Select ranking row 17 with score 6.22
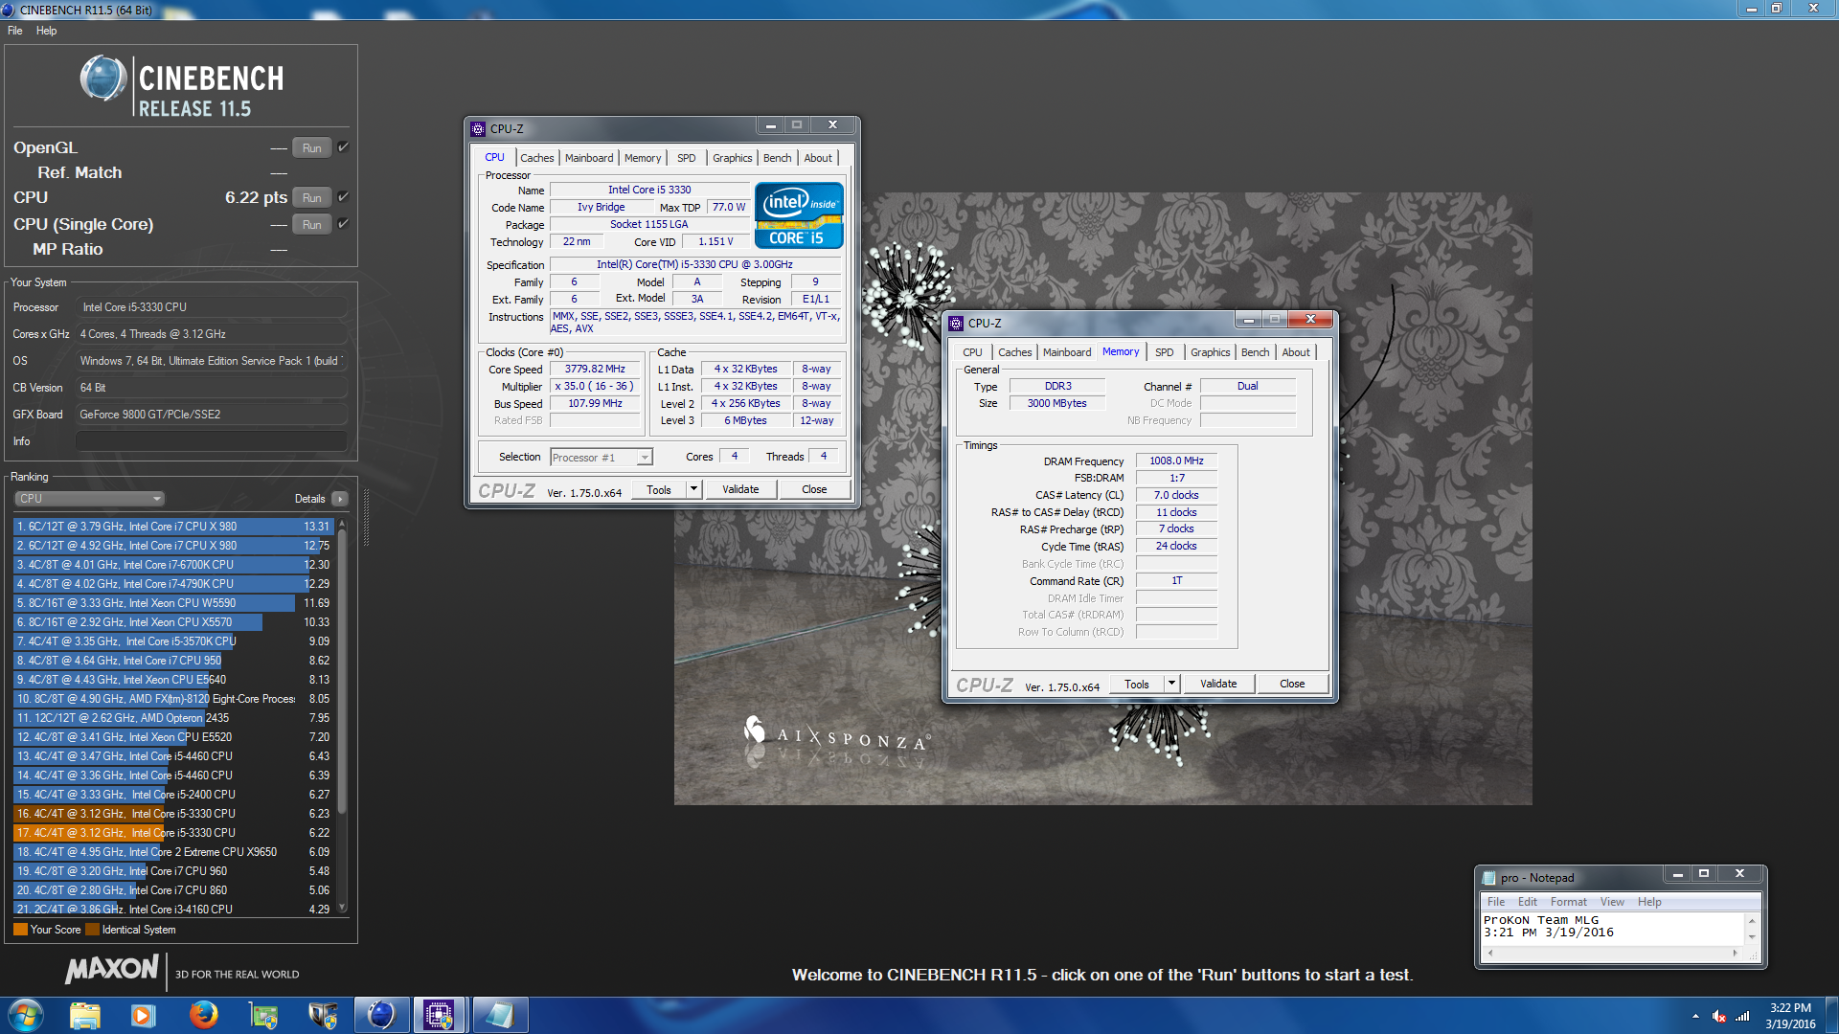The height and width of the screenshot is (1034, 1839). click(172, 833)
